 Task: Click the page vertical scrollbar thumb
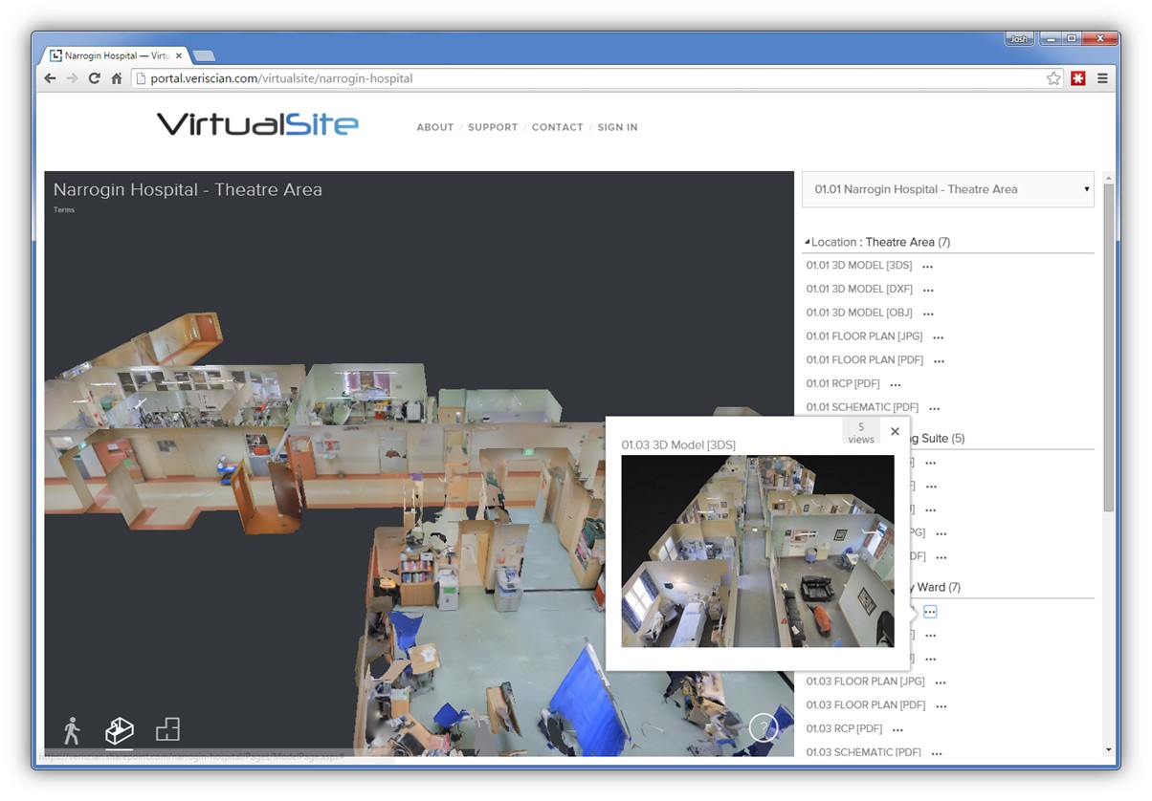1108,347
